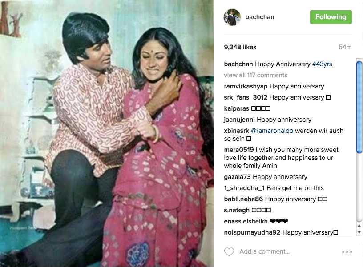
Task: Click the blue comments scrollbar thumb
Action: click(359, 107)
